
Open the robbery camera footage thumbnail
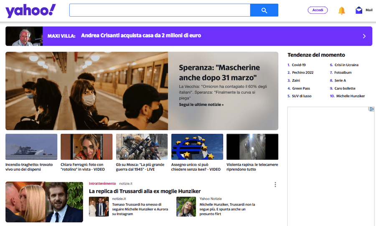coord(252,147)
